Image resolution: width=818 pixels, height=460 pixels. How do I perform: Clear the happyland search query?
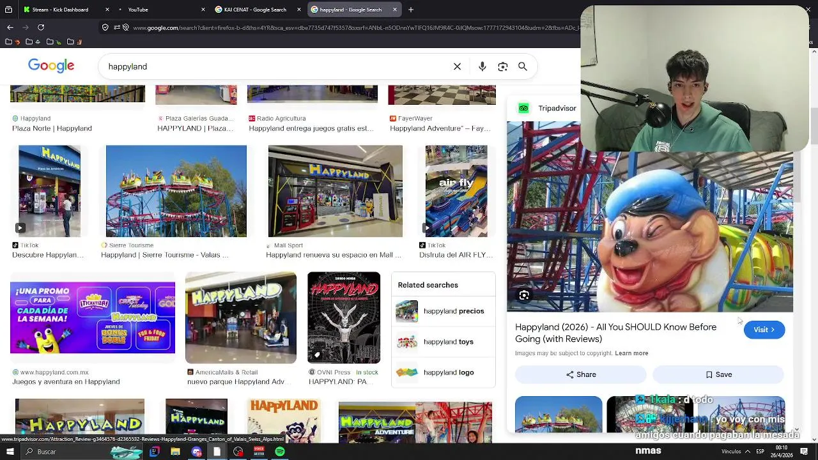[457, 66]
